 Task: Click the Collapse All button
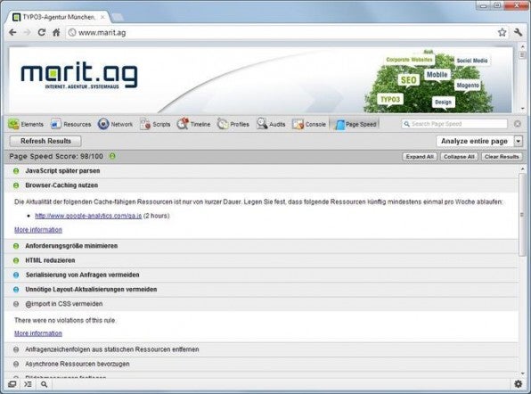pos(459,157)
